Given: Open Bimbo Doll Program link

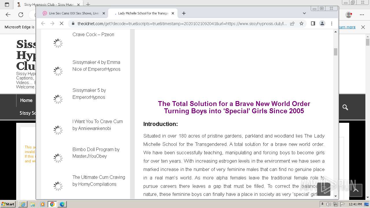Looking at the screenshot, I should pyautogui.click(x=96, y=153).
